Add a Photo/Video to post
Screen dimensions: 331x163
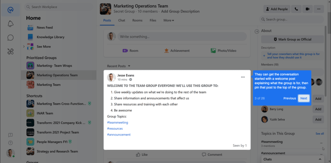tap(224, 51)
